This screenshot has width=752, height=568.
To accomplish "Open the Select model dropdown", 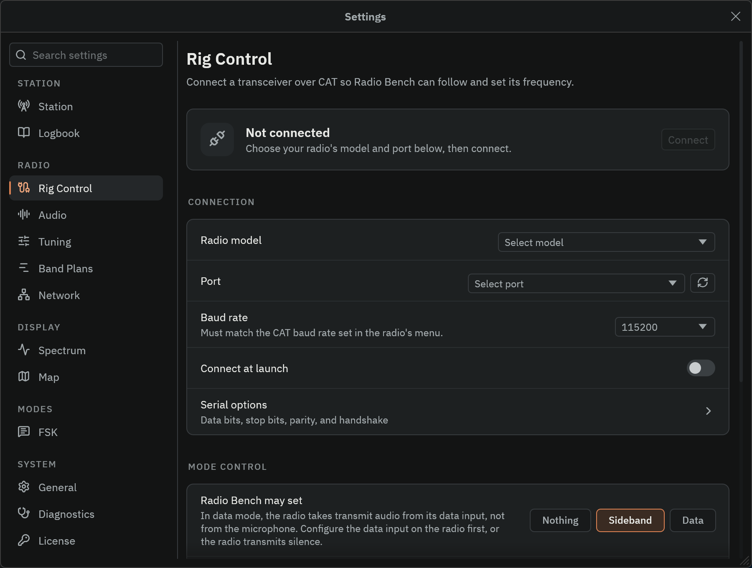I will coord(606,242).
